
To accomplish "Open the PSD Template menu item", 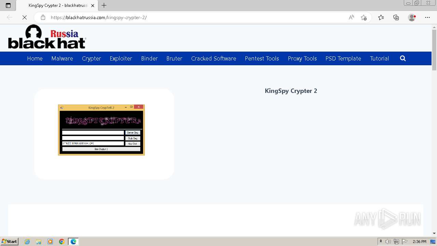I will click(343, 58).
